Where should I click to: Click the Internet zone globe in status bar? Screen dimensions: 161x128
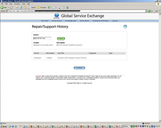tap(143, 123)
